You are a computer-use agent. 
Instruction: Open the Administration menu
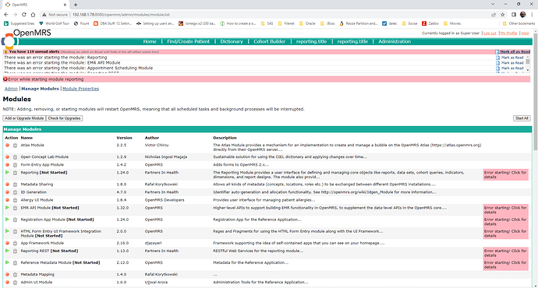395,41
